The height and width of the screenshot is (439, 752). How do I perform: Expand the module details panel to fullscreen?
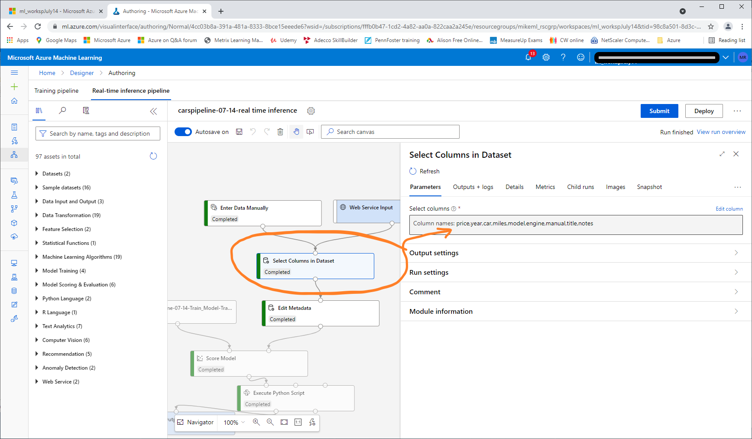click(722, 154)
